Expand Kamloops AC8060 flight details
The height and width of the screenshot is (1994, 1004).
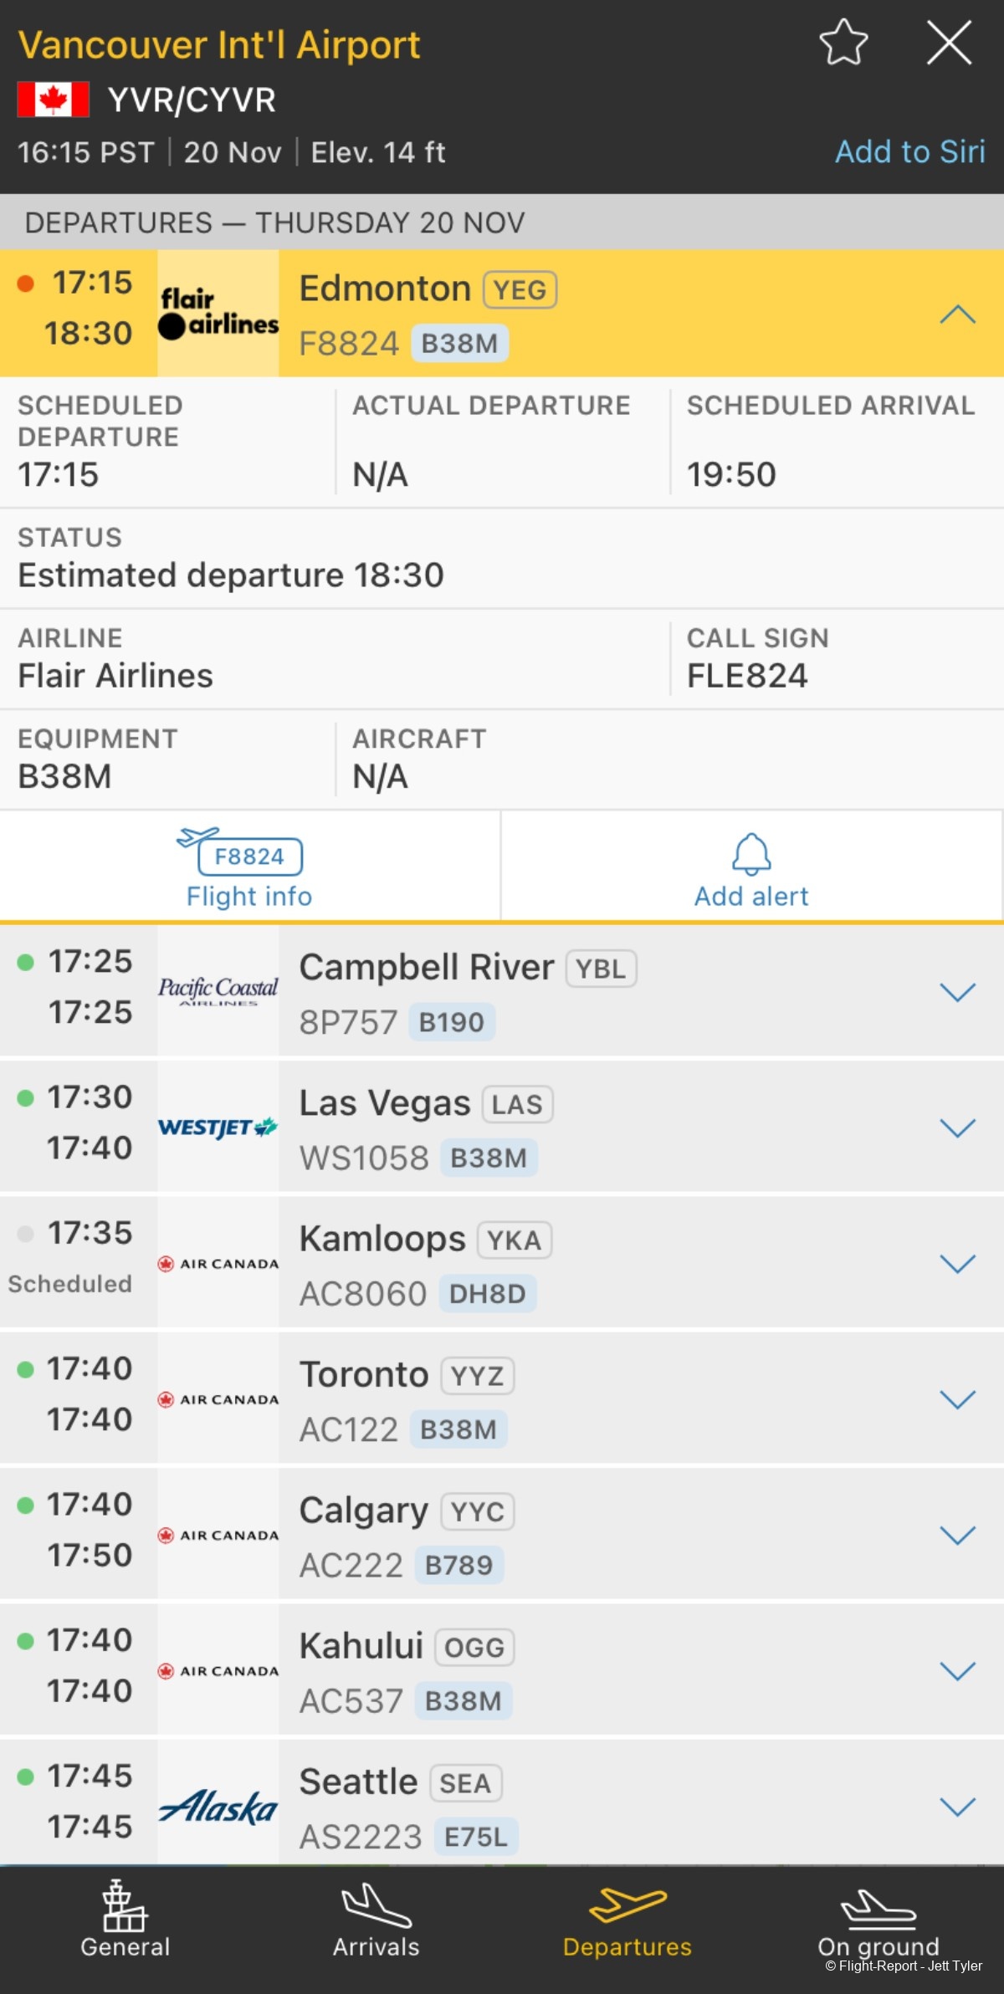(x=957, y=1264)
